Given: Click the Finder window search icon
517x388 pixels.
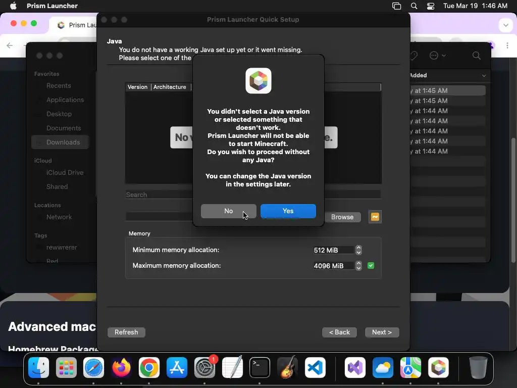Looking at the screenshot, I should click(477, 56).
